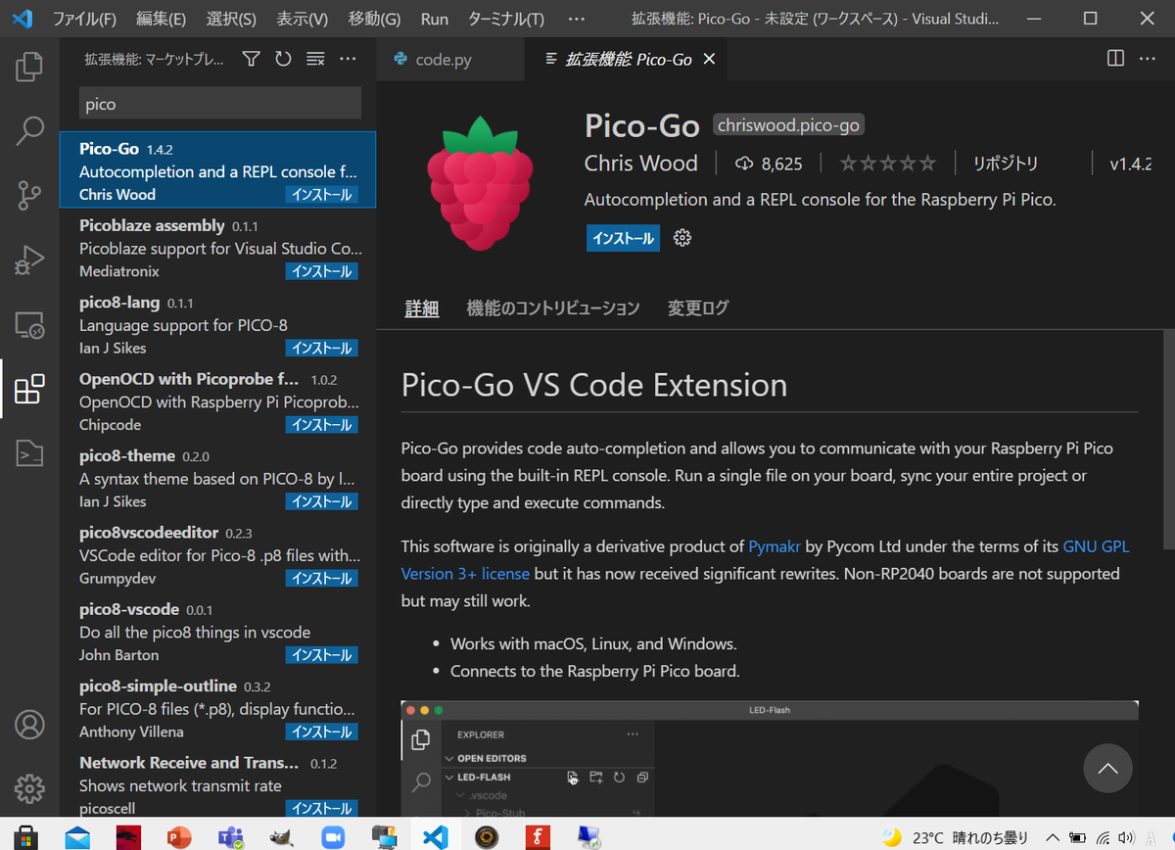
Task: Open the ターミナル(T) menu
Action: click(506, 19)
